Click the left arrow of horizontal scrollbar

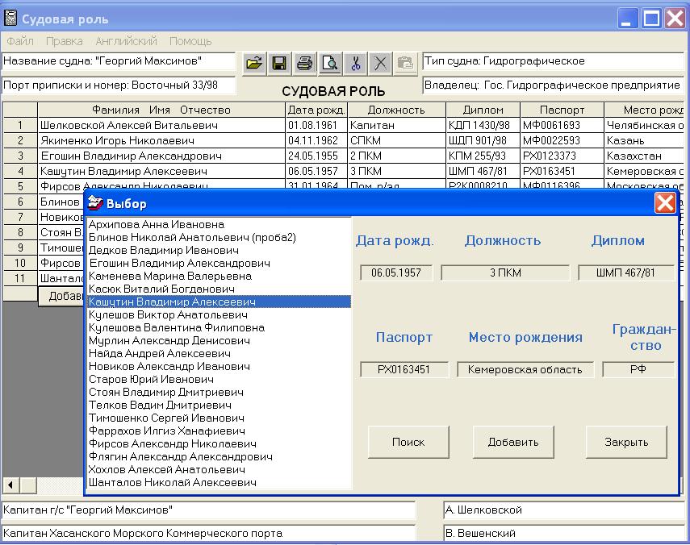(10, 485)
